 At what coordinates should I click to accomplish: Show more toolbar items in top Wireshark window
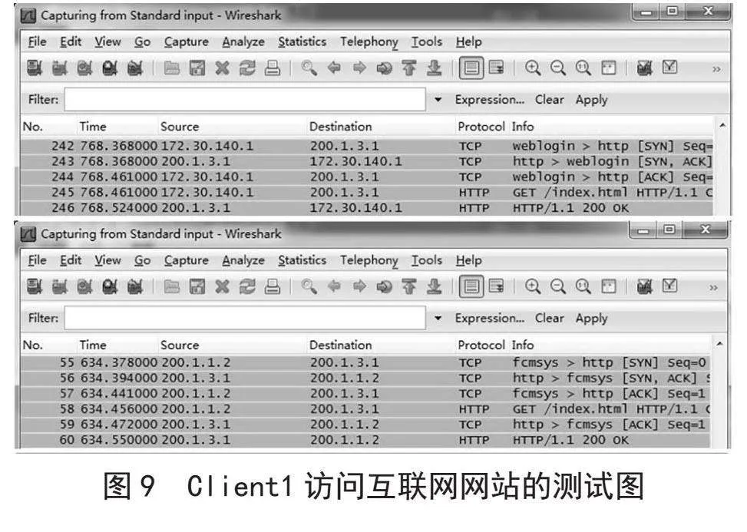pos(716,70)
